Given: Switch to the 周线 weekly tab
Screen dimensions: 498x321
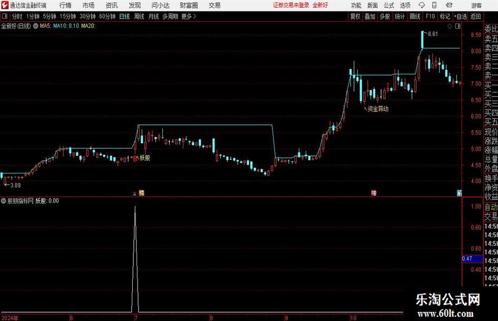Looking at the screenshot, I should click(139, 16).
